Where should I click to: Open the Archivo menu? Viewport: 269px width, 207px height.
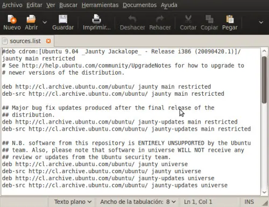[x=12, y=5]
